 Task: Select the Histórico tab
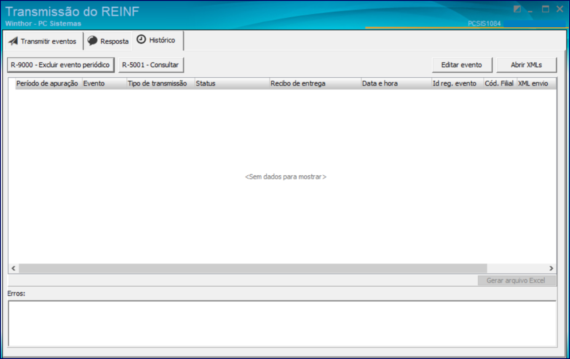click(x=158, y=40)
